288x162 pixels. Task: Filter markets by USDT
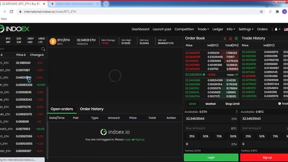pos(31,39)
